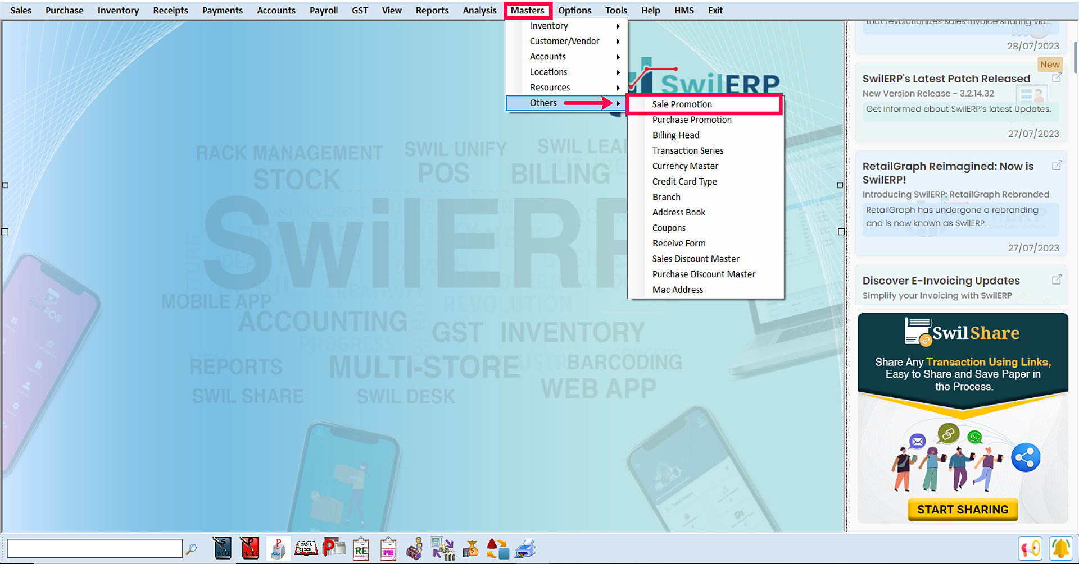This screenshot has height=564, width=1079.
Task: Open RetailGraph Reimagined news card title
Action: pos(948,173)
